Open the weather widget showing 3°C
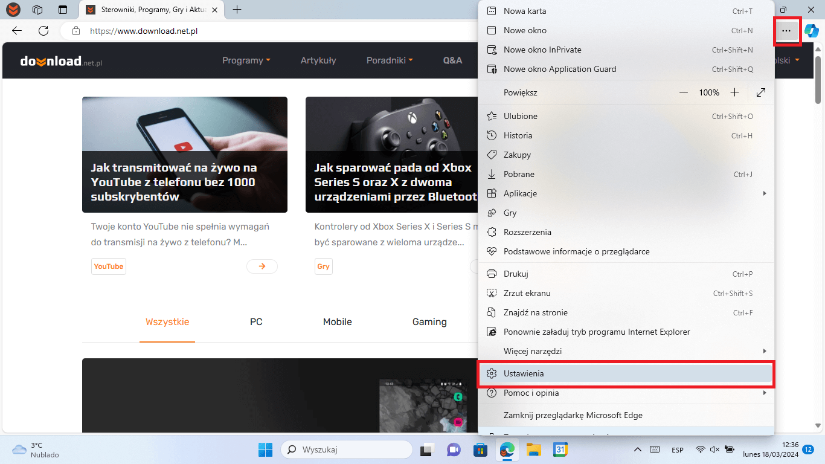 (36, 449)
